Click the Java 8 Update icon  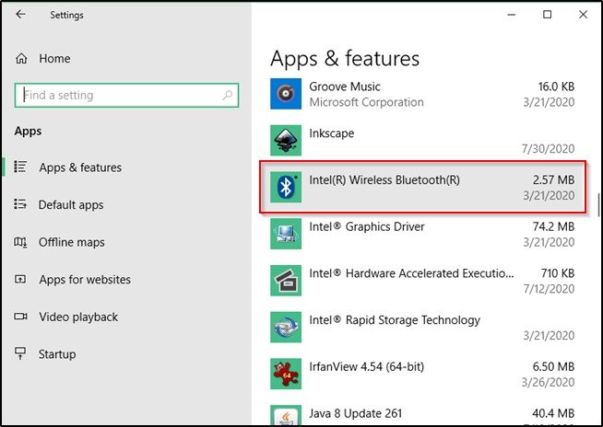coord(286,415)
